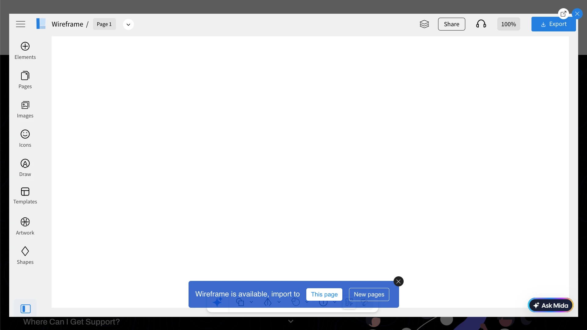Toggle the panel visibility icon at bottom left
The height and width of the screenshot is (330, 587).
[x=25, y=309]
